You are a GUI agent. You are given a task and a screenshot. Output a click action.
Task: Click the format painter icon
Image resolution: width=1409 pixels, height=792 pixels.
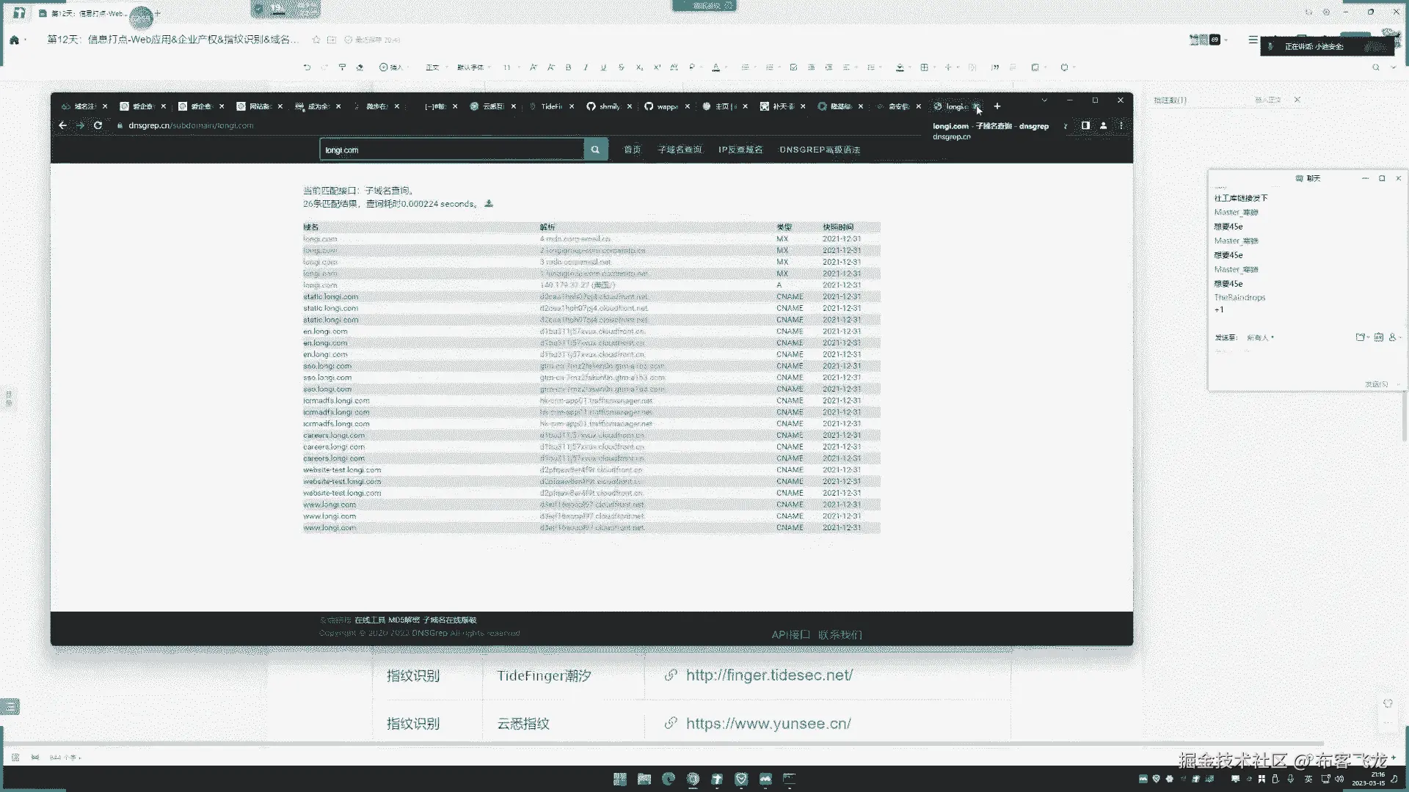pos(342,67)
